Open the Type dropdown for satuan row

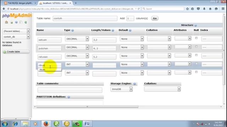point(77,39)
